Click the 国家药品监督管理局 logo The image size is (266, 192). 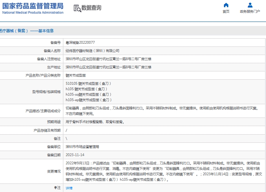tap(33, 6)
